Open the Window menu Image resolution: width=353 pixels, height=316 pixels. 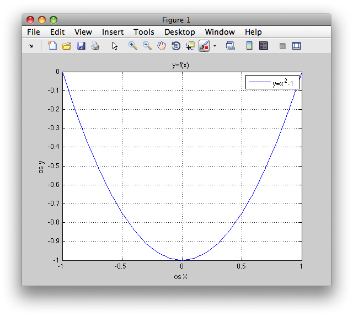220,32
